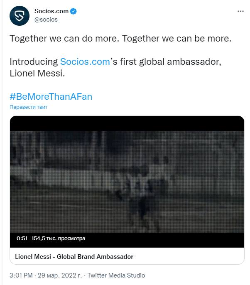250x285 pixels.
Task: Play the Lionel Messi video thumbnail
Action: 127,182
